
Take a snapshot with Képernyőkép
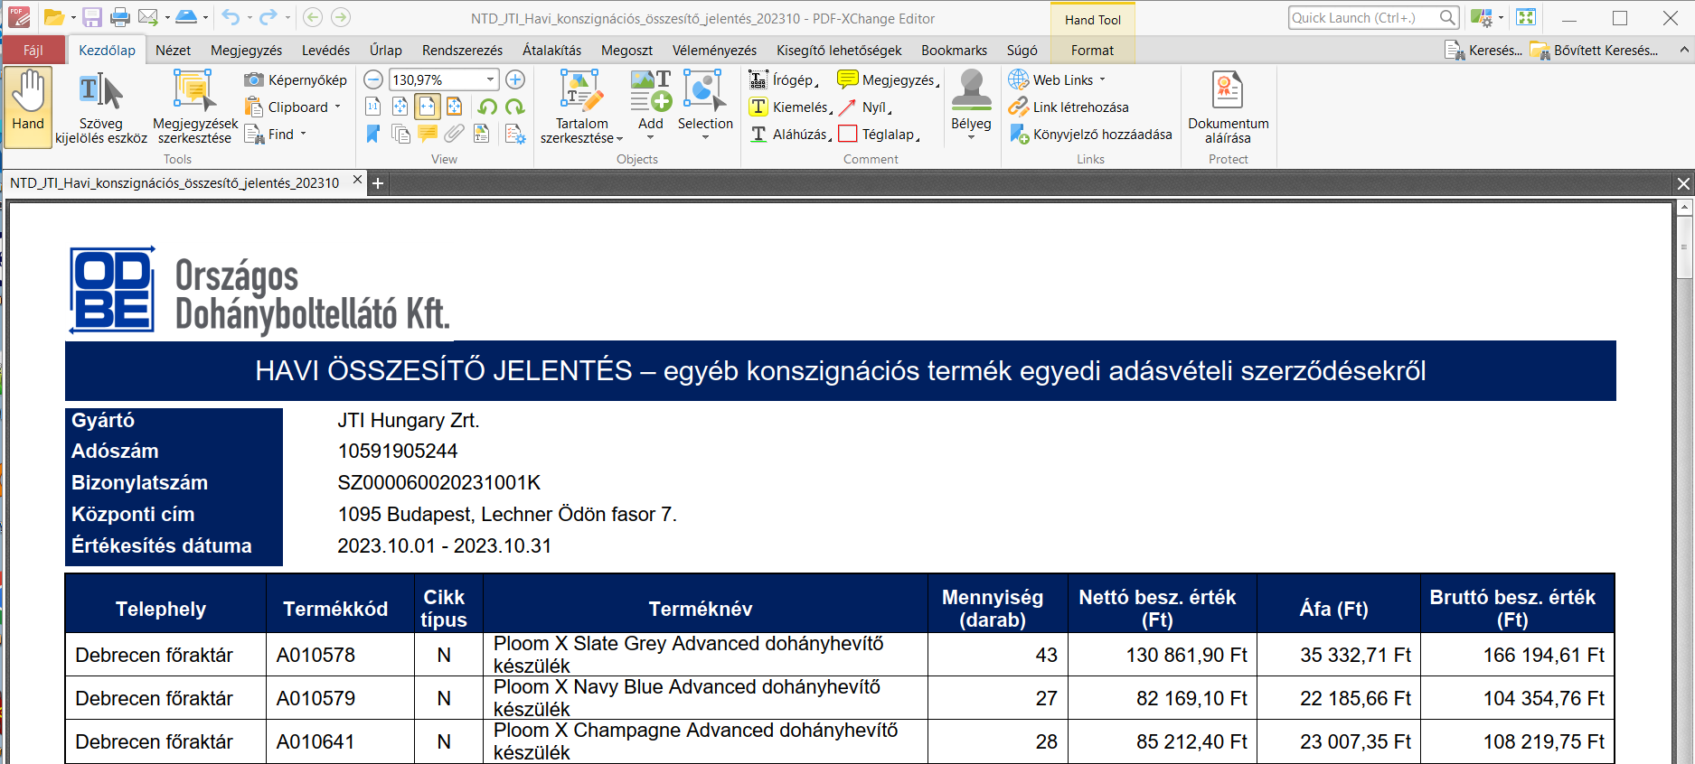point(296,80)
